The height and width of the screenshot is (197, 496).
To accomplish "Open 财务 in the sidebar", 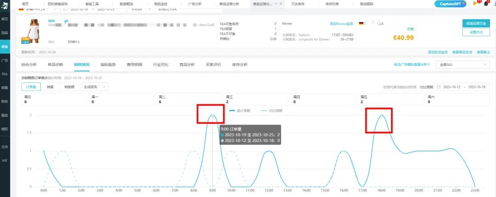I will coord(5,101).
